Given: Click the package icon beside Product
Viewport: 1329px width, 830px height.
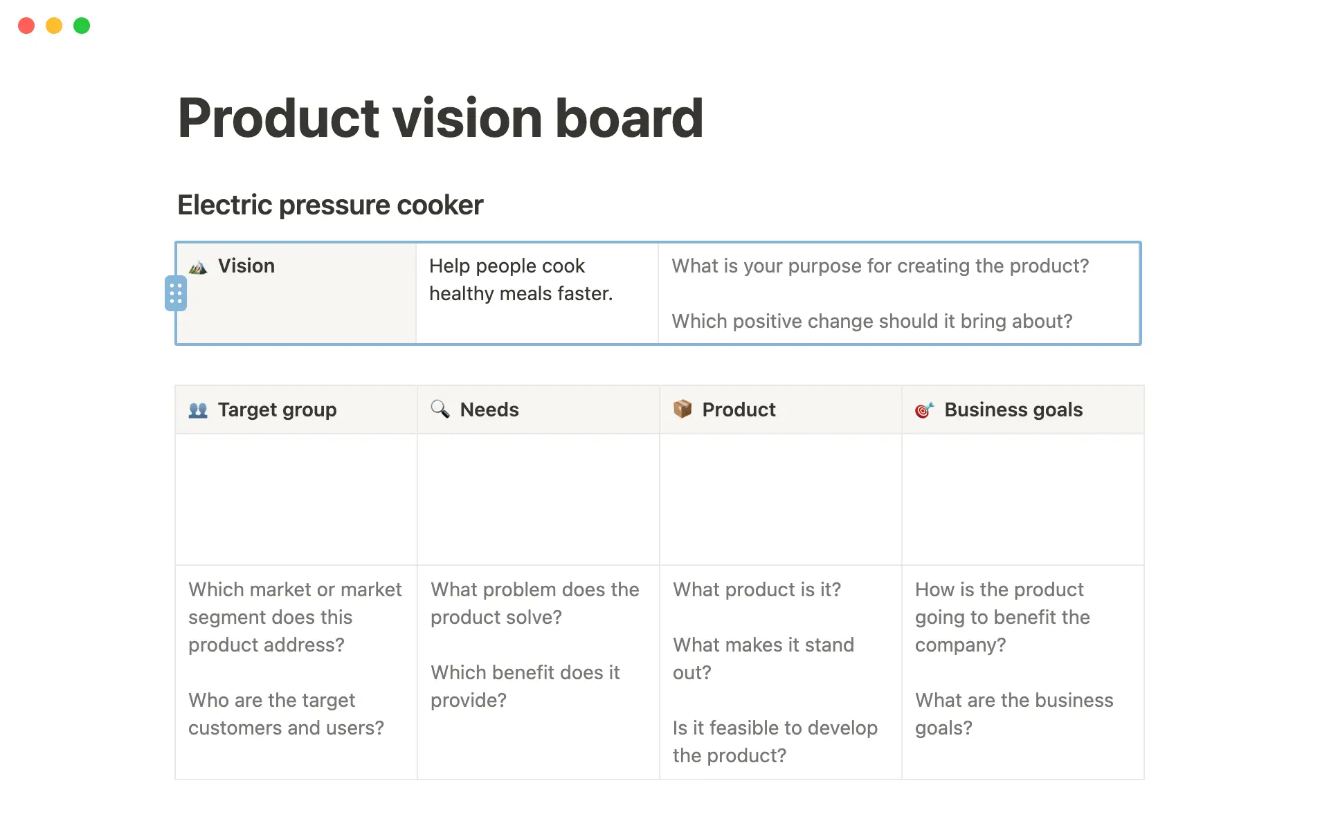Looking at the screenshot, I should pyautogui.click(x=682, y=409).
